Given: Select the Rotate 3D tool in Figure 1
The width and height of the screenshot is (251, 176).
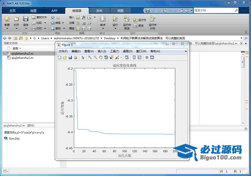Looking at the screenshot, I should 106,57.
